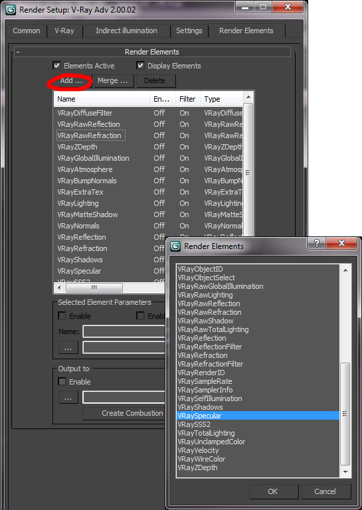Close the Render Elements dialog
362x510 pixels.
341,242
